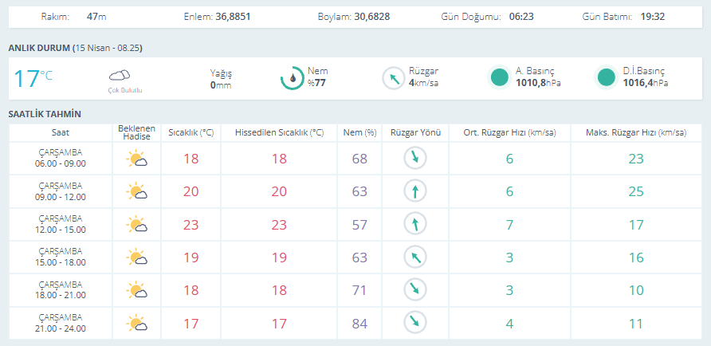Image resolution: width=711 pixels, height=346 pixels.
Task: Click the wind direction arrow for 06.00 - 09.00
Action: click(415, 159)
